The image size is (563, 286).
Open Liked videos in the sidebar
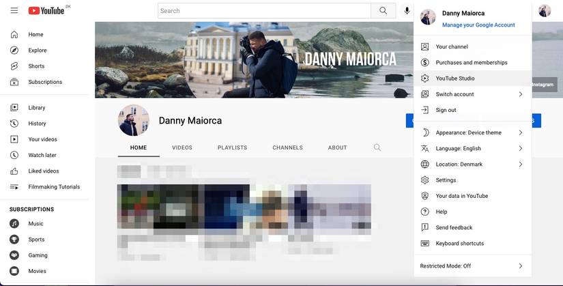pyautogui.click(x=44, y=171)
